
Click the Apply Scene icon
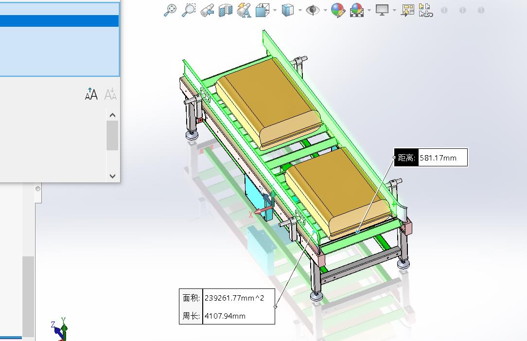pos(356,10)
